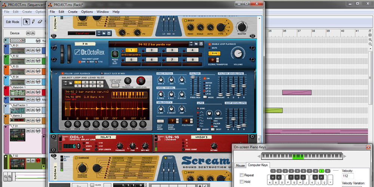Click the LFO Rate knob

209,113
